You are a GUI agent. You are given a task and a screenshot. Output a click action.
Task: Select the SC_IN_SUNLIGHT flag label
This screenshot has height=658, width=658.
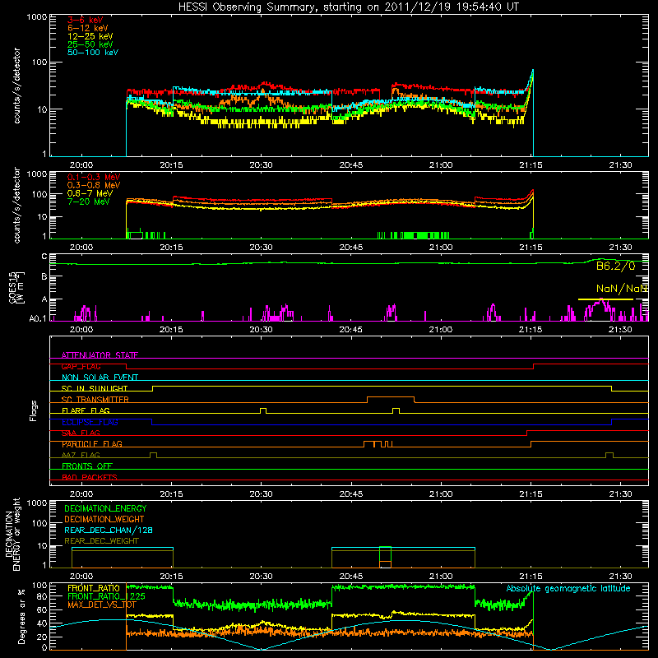click(94, 388)
